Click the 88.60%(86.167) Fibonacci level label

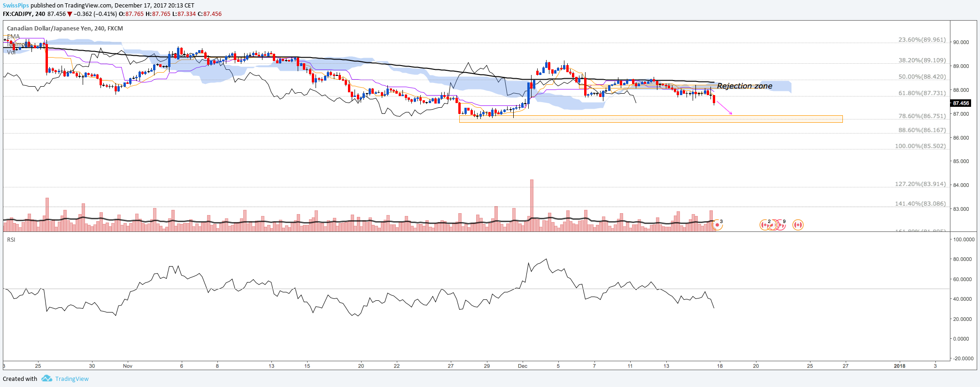click(x=922, y=130)
